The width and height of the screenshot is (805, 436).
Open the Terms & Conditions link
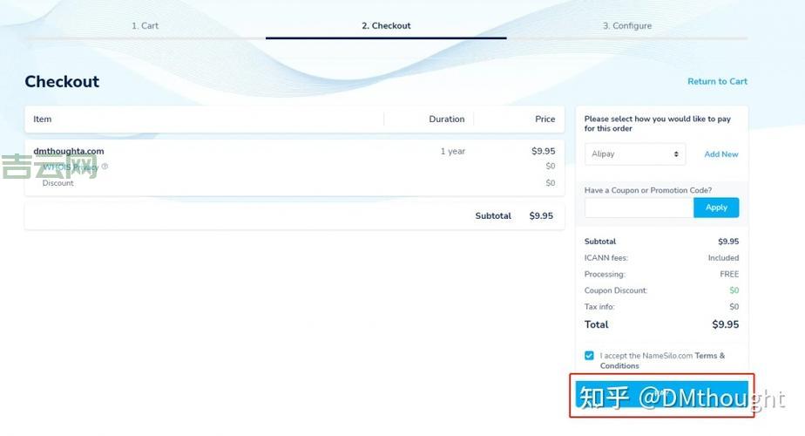(709, 356)
